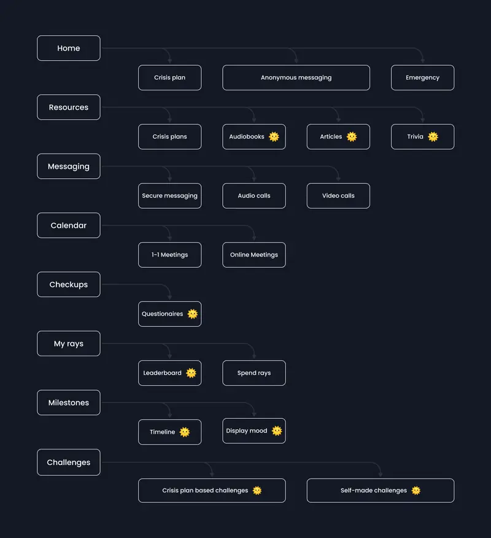
Task: Click sun icon on Crisis plan based challenges
Action: pyautogui.click(x=257, y=491)
